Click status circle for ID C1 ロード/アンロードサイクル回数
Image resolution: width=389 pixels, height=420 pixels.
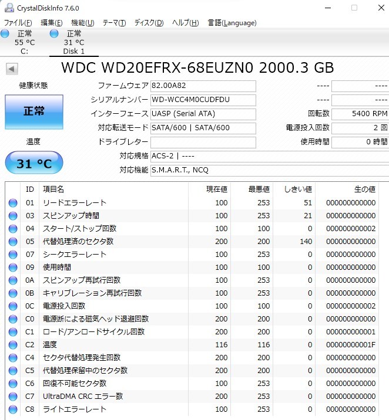13,331
